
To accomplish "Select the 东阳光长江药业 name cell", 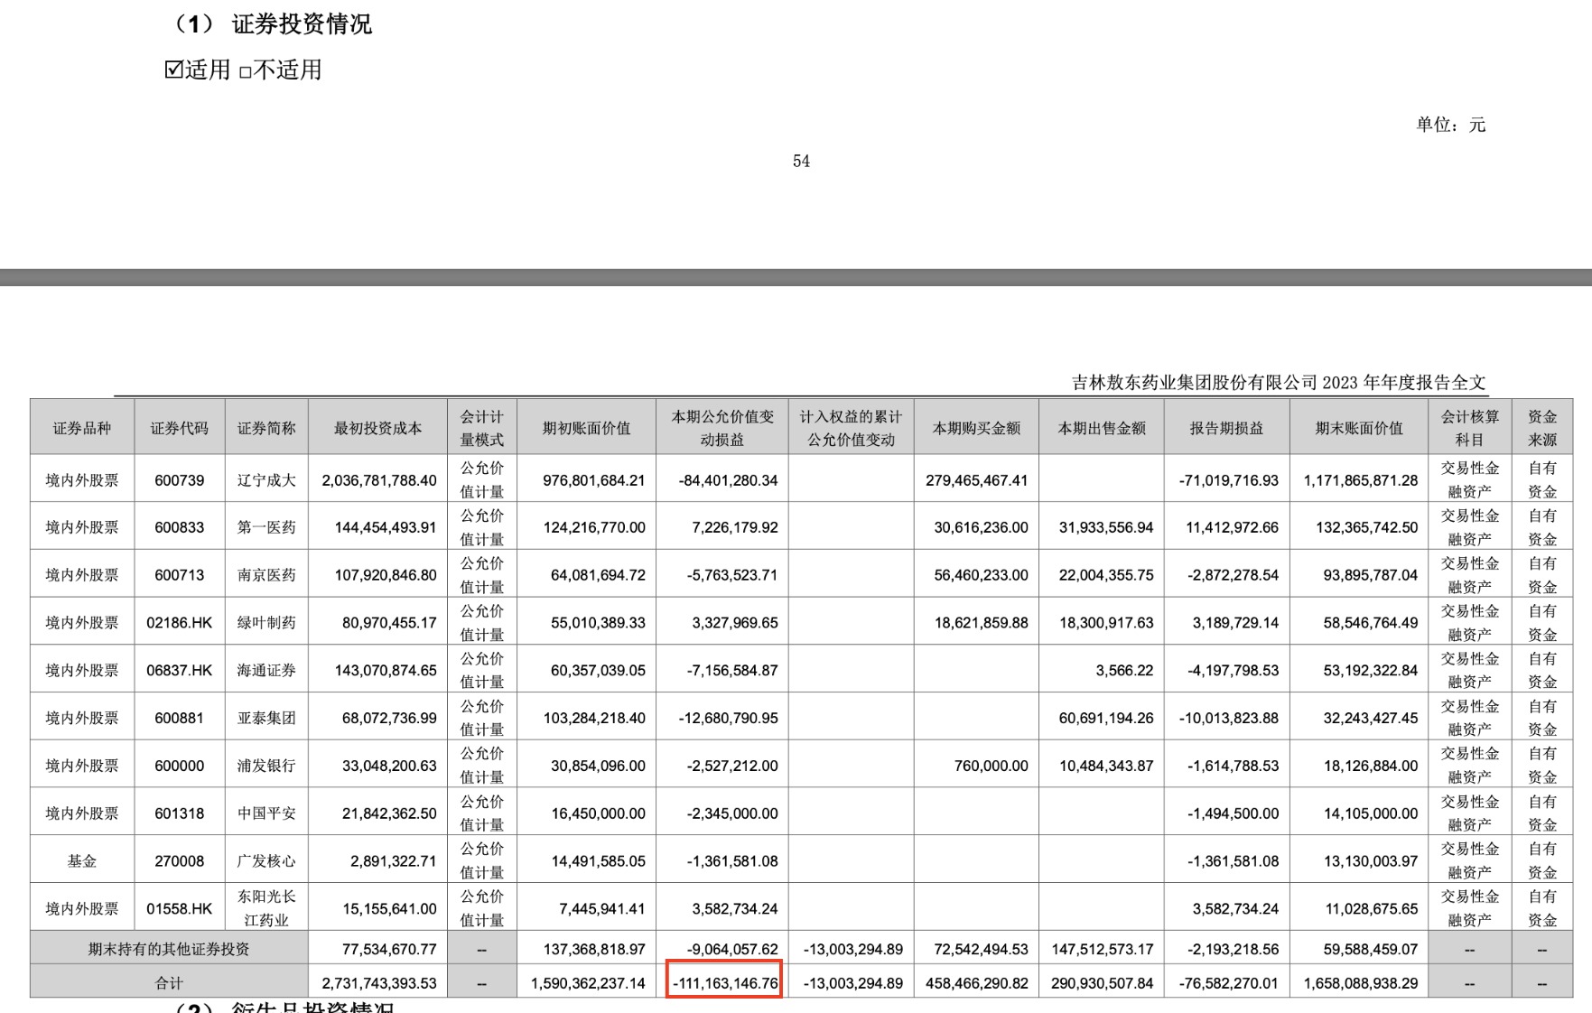I will (266, 908).
